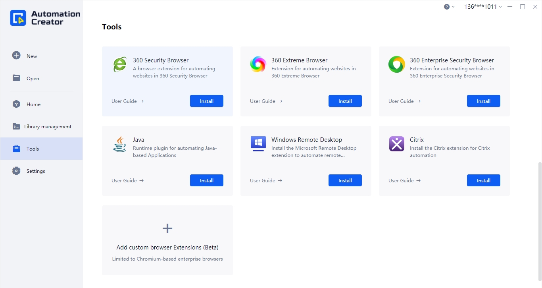Image resolution: width=542 pixels, height=288 pixels.
Task: Select the Tools sidebar item
Action: click(x=41, y=149)
